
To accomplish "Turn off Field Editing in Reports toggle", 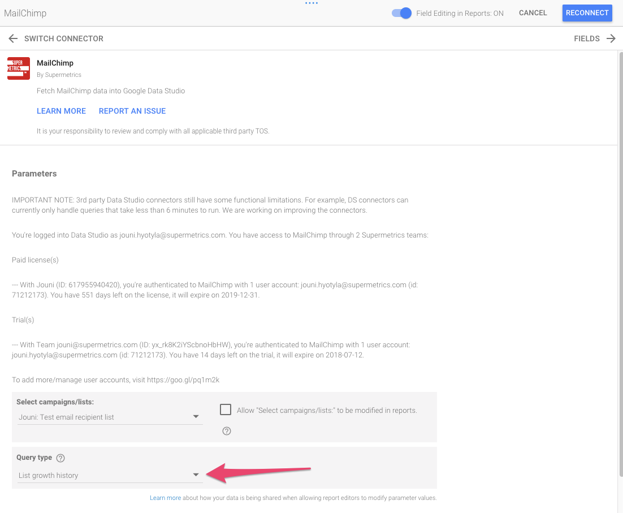I will (x=402, y=13).
